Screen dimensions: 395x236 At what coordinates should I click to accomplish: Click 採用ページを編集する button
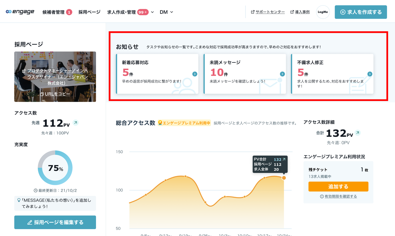(x=55, y=222)
